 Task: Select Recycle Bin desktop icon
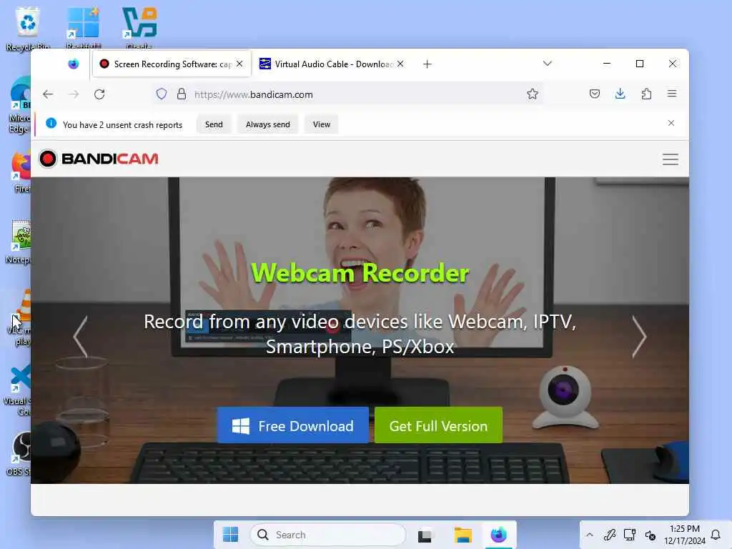point(28,29)
